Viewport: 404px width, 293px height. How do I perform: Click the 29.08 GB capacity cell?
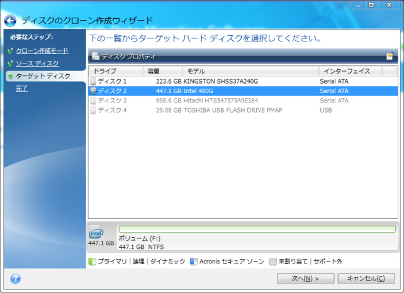click(169, 110)
